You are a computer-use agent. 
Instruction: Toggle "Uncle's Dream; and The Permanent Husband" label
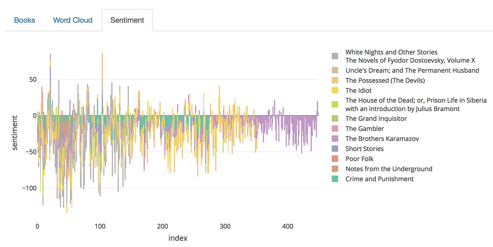(412, 70)
